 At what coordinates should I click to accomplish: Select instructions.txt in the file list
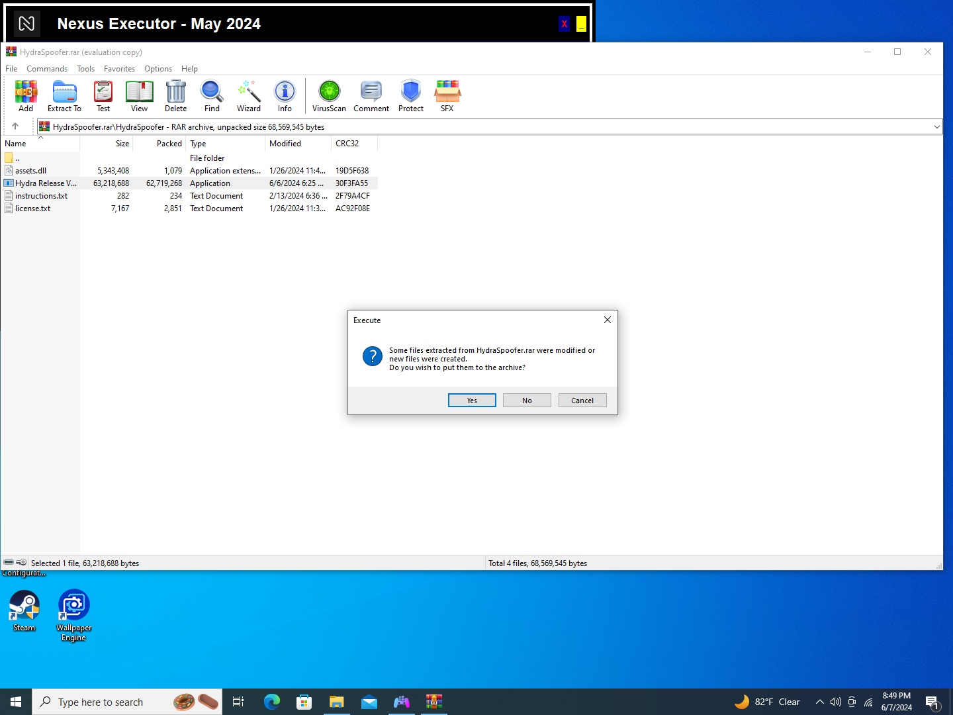coord(189,196)
